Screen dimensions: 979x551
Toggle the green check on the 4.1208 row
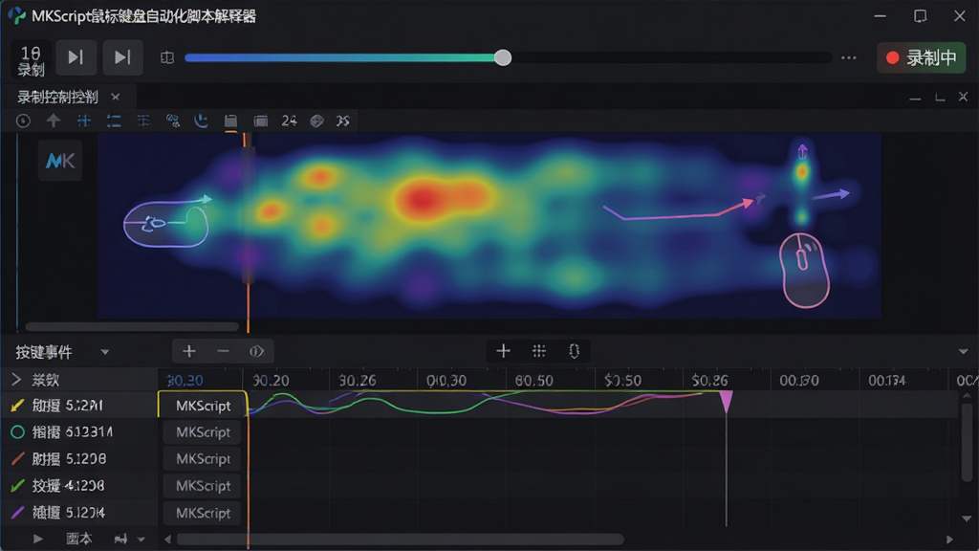click(17, 485)
